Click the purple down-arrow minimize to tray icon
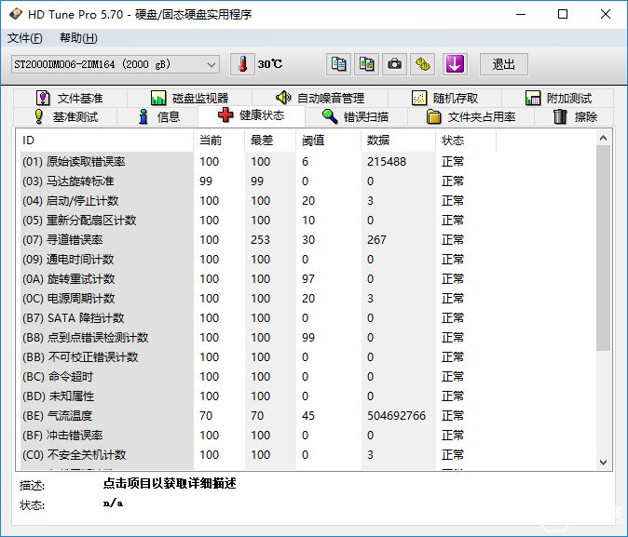This screenshot has width=628, height=537. [455, 64]
